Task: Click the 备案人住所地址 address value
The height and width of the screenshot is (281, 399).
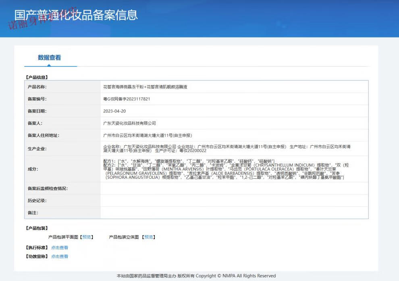Action: tap(148, 136)
